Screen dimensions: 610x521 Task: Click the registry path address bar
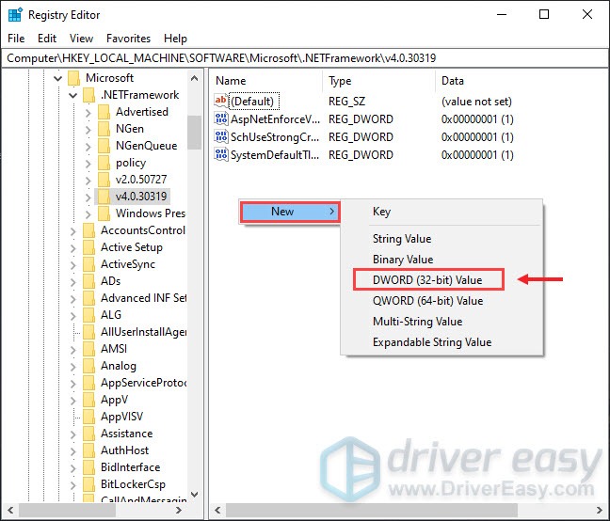pos(305,58)
